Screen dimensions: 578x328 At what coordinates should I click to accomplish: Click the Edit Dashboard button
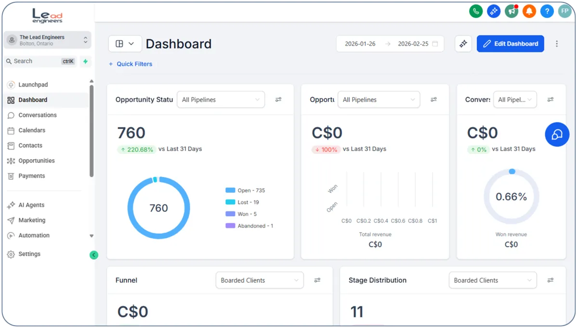510,43
